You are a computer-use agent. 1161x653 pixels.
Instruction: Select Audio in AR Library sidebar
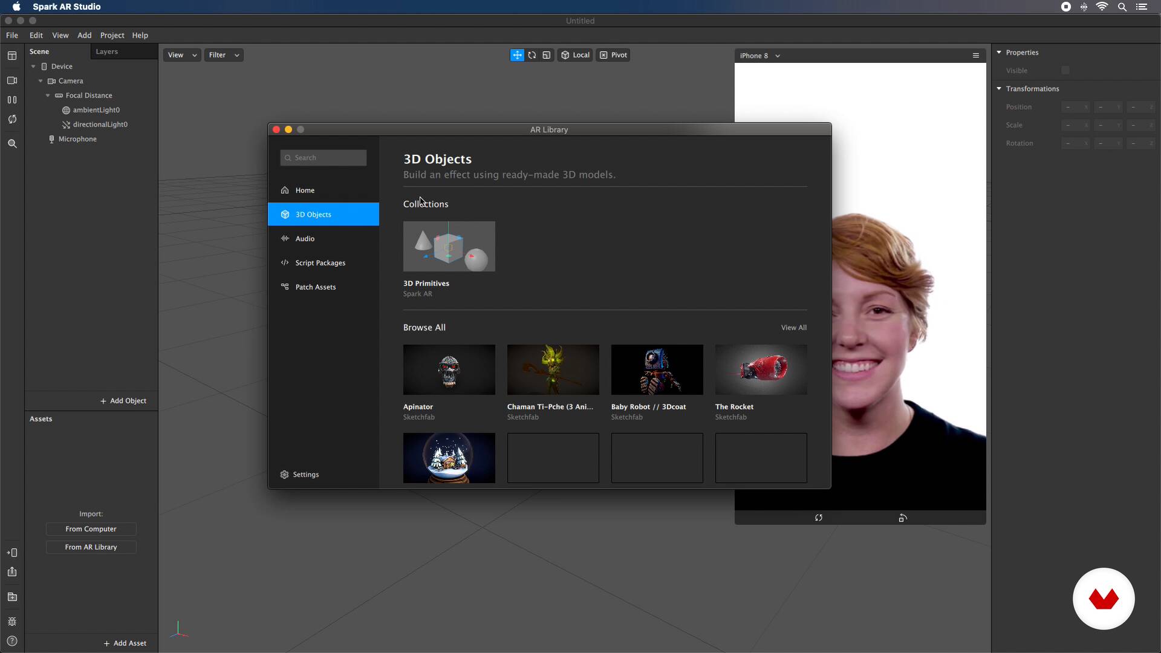coord(324,239)
